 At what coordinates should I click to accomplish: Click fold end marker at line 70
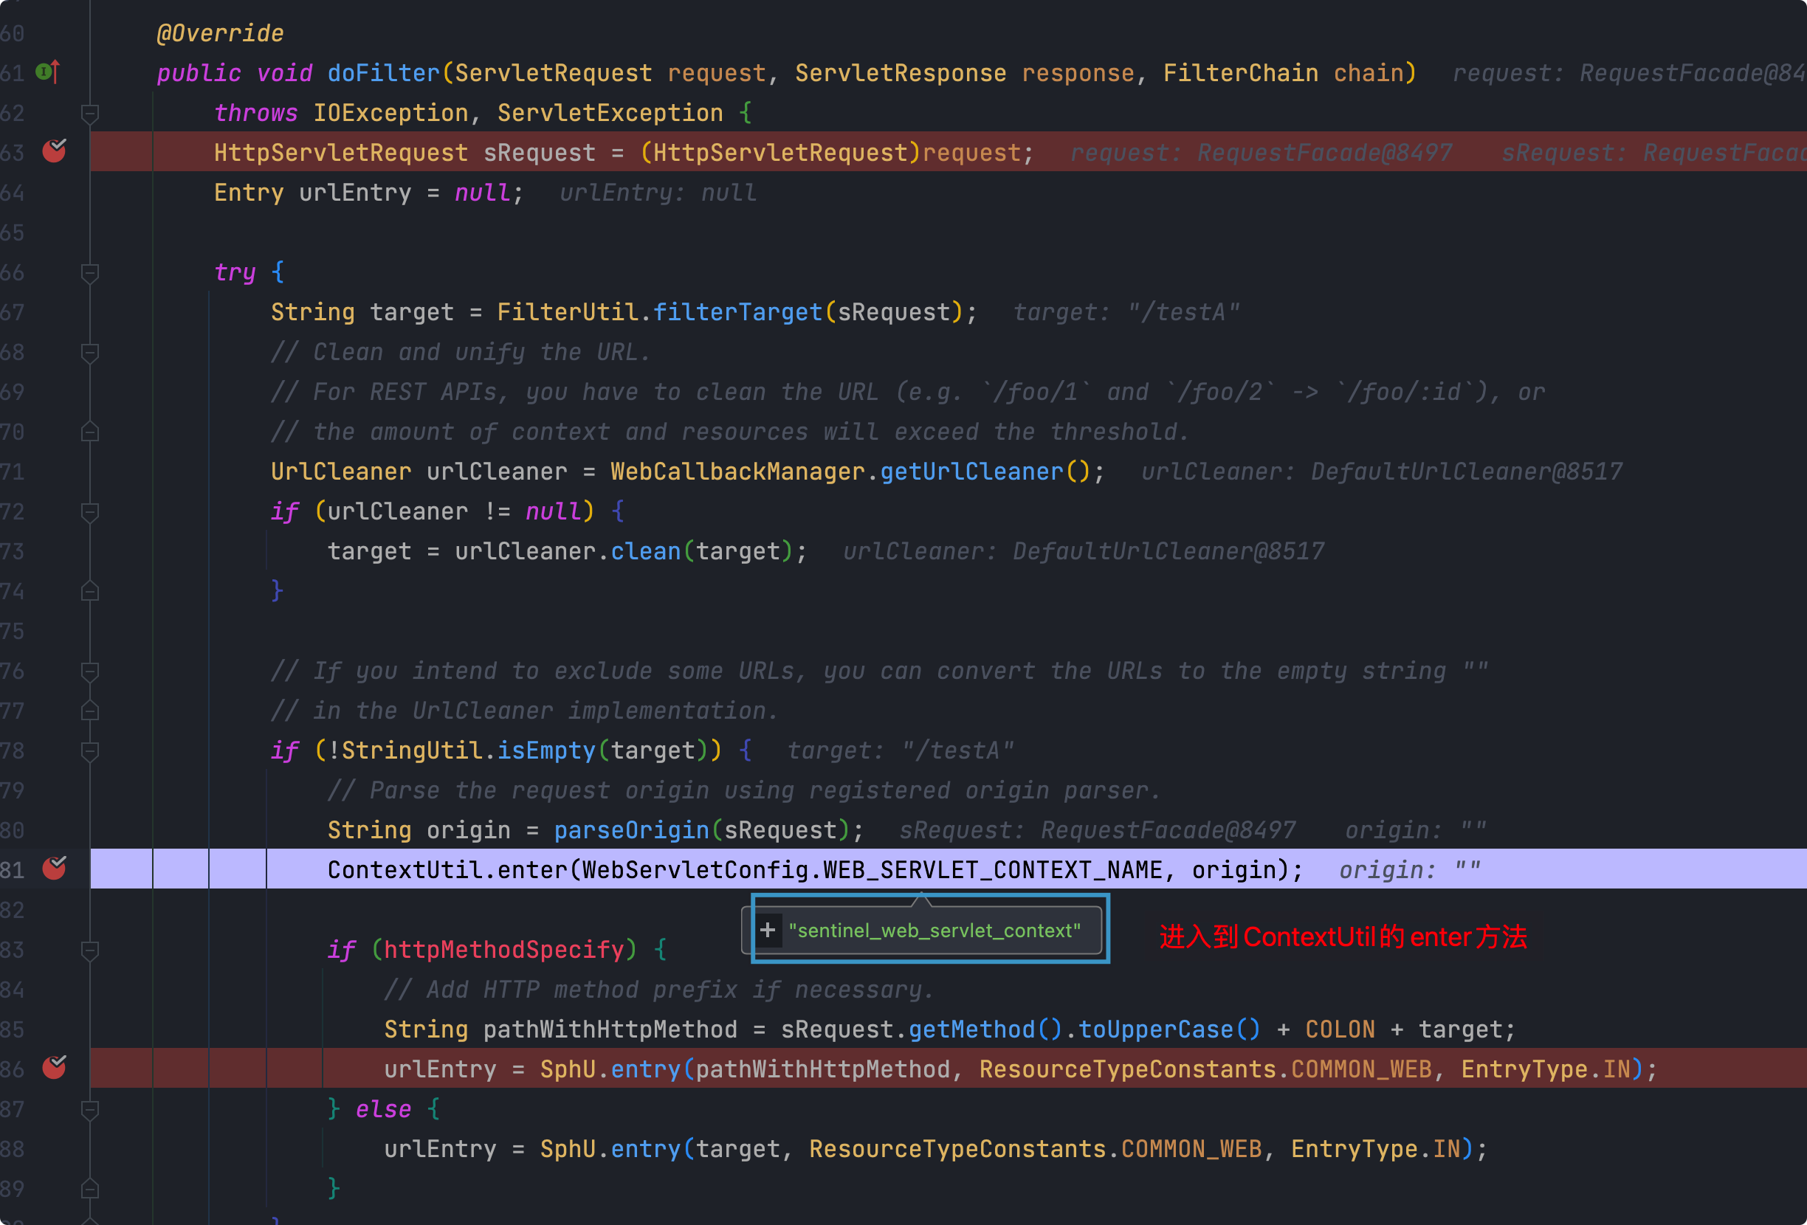[x=90, y=432]
